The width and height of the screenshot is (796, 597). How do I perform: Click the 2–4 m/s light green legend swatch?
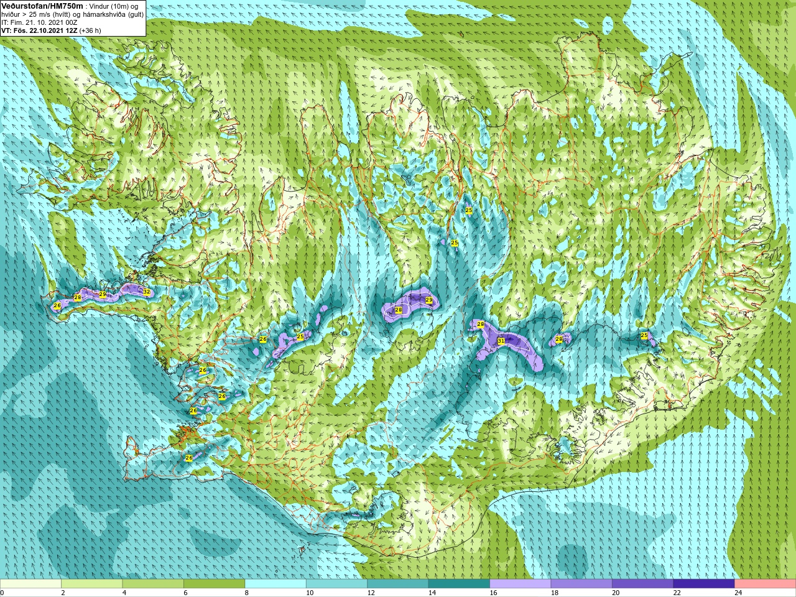coord(91,584)
